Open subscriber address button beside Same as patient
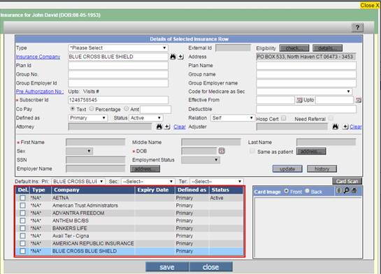Screen dimensions: 381x274 tap(311, 151)
